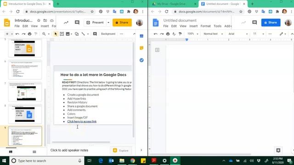Click the redo icon in Docs toolbar
The image size is (294, 165).
(162, 34)
